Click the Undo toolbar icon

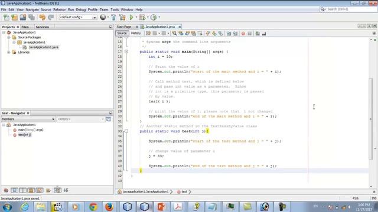43,17
